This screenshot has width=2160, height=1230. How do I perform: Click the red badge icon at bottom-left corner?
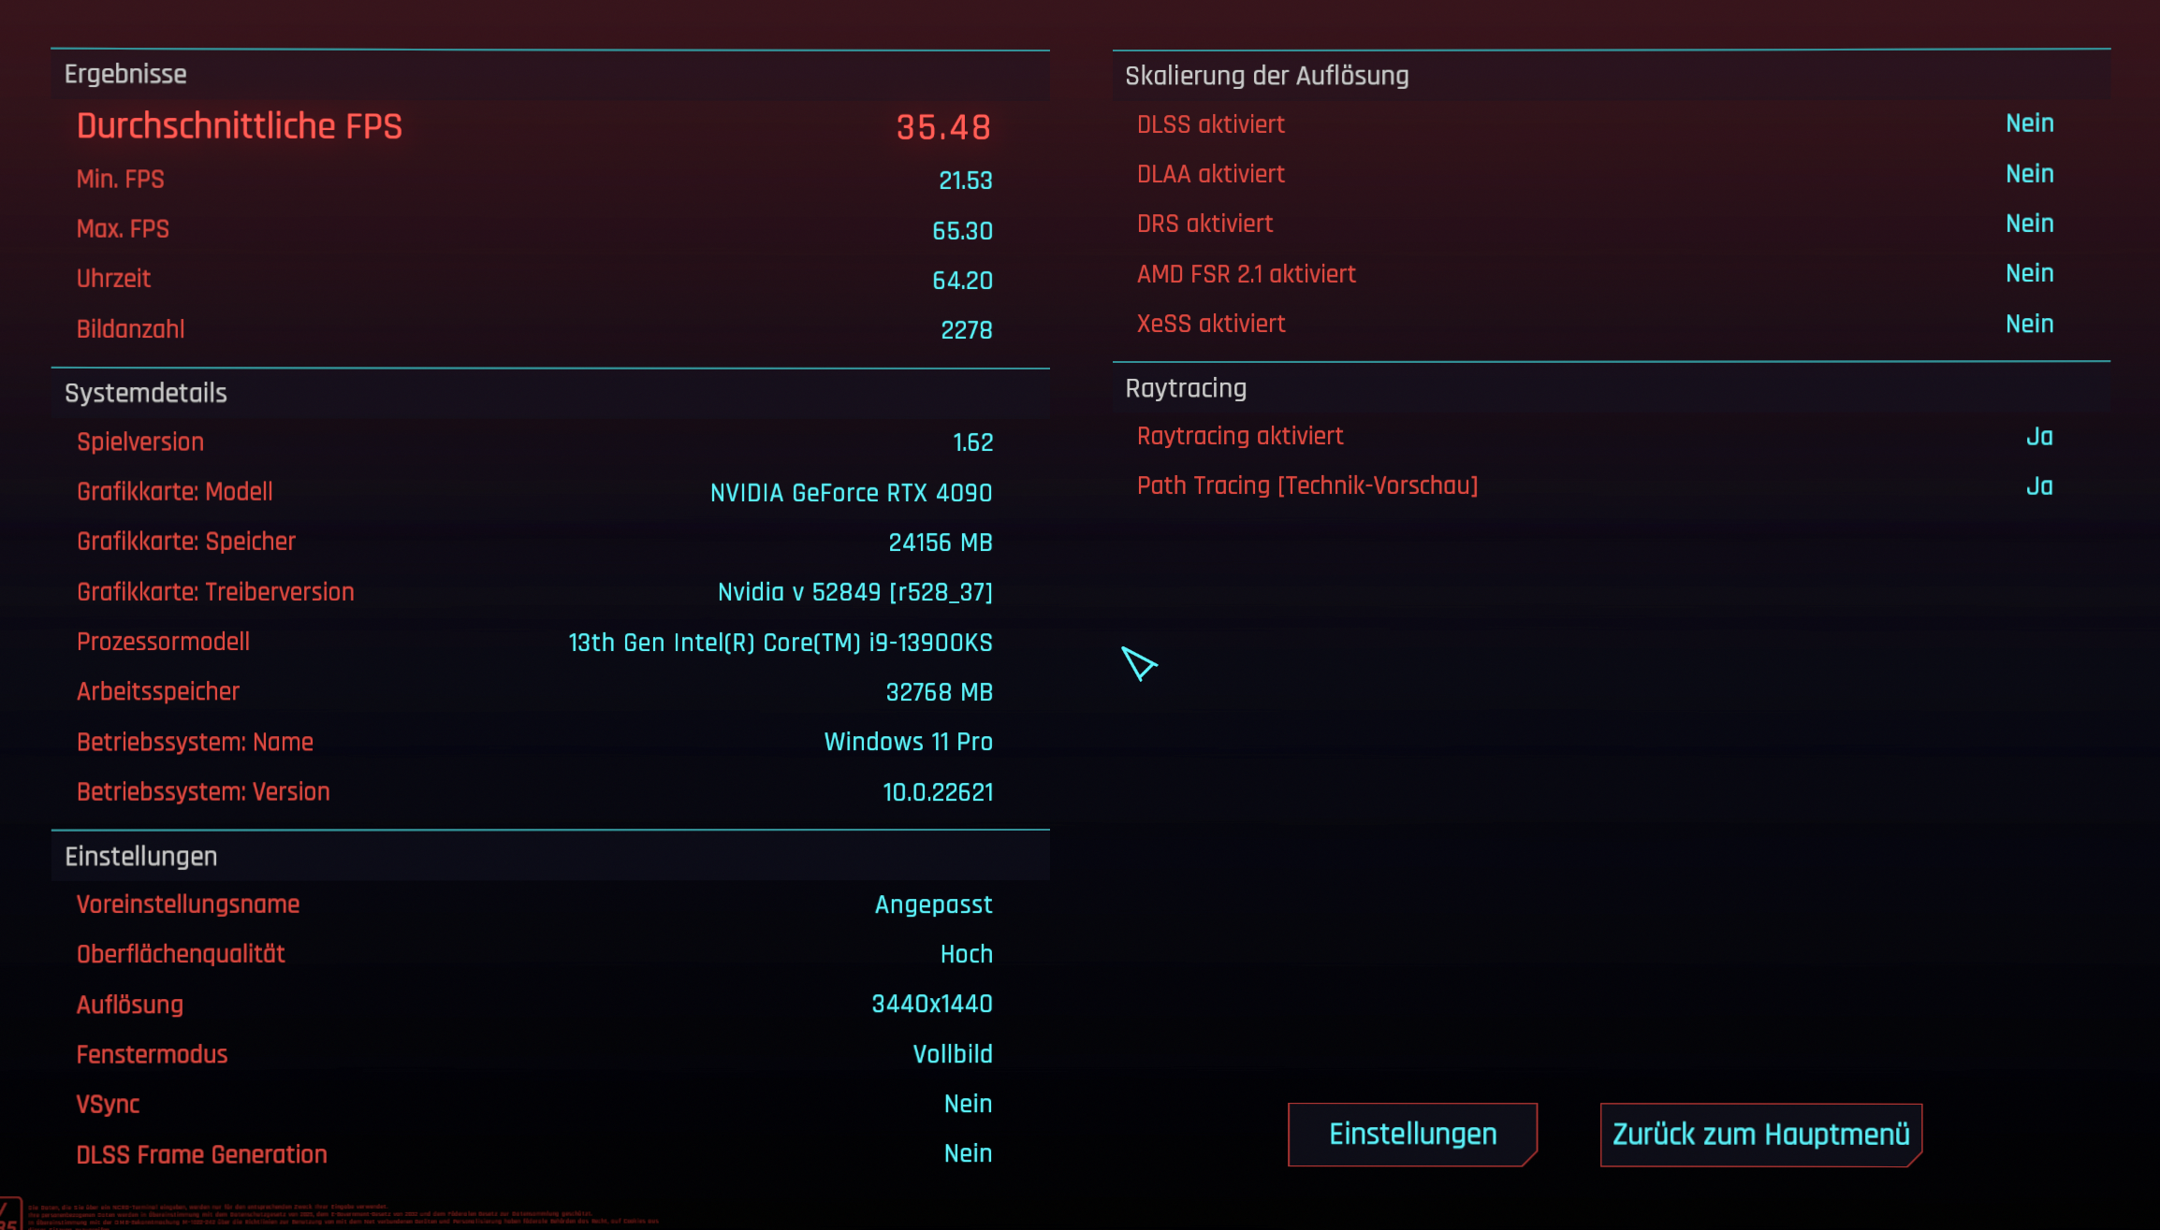coord(9,1214)
